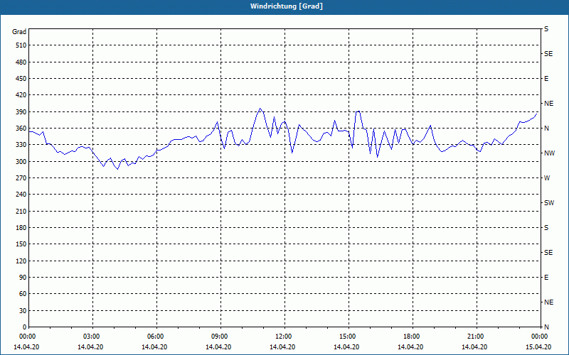Click the 60 degree axis label
The width and height of the screenshot is (569, 355).
tap(23, 294)
